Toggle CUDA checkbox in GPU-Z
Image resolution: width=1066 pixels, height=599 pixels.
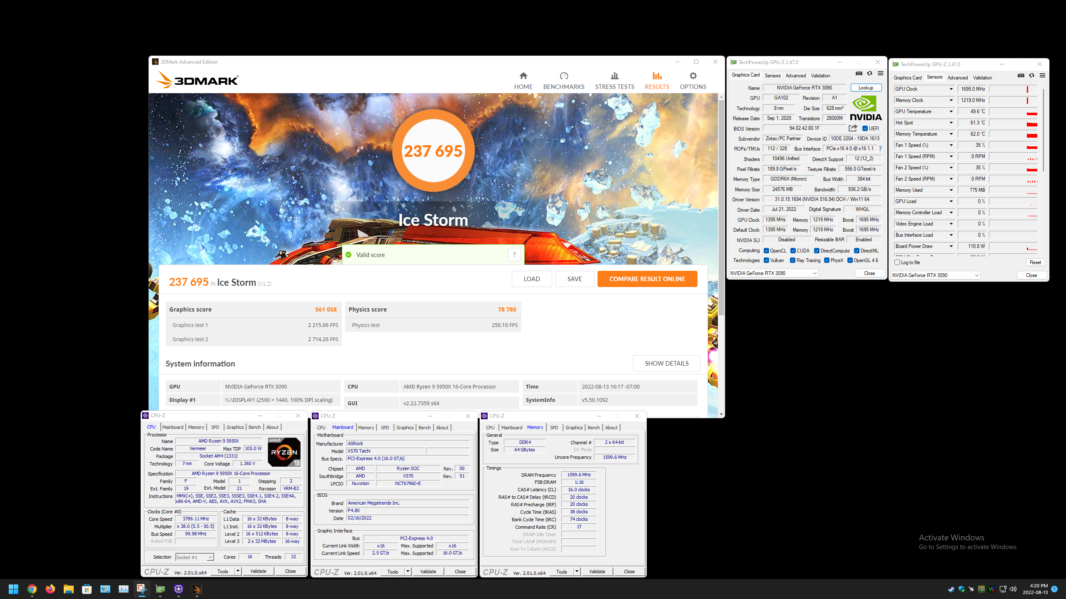tap(793, 251)
